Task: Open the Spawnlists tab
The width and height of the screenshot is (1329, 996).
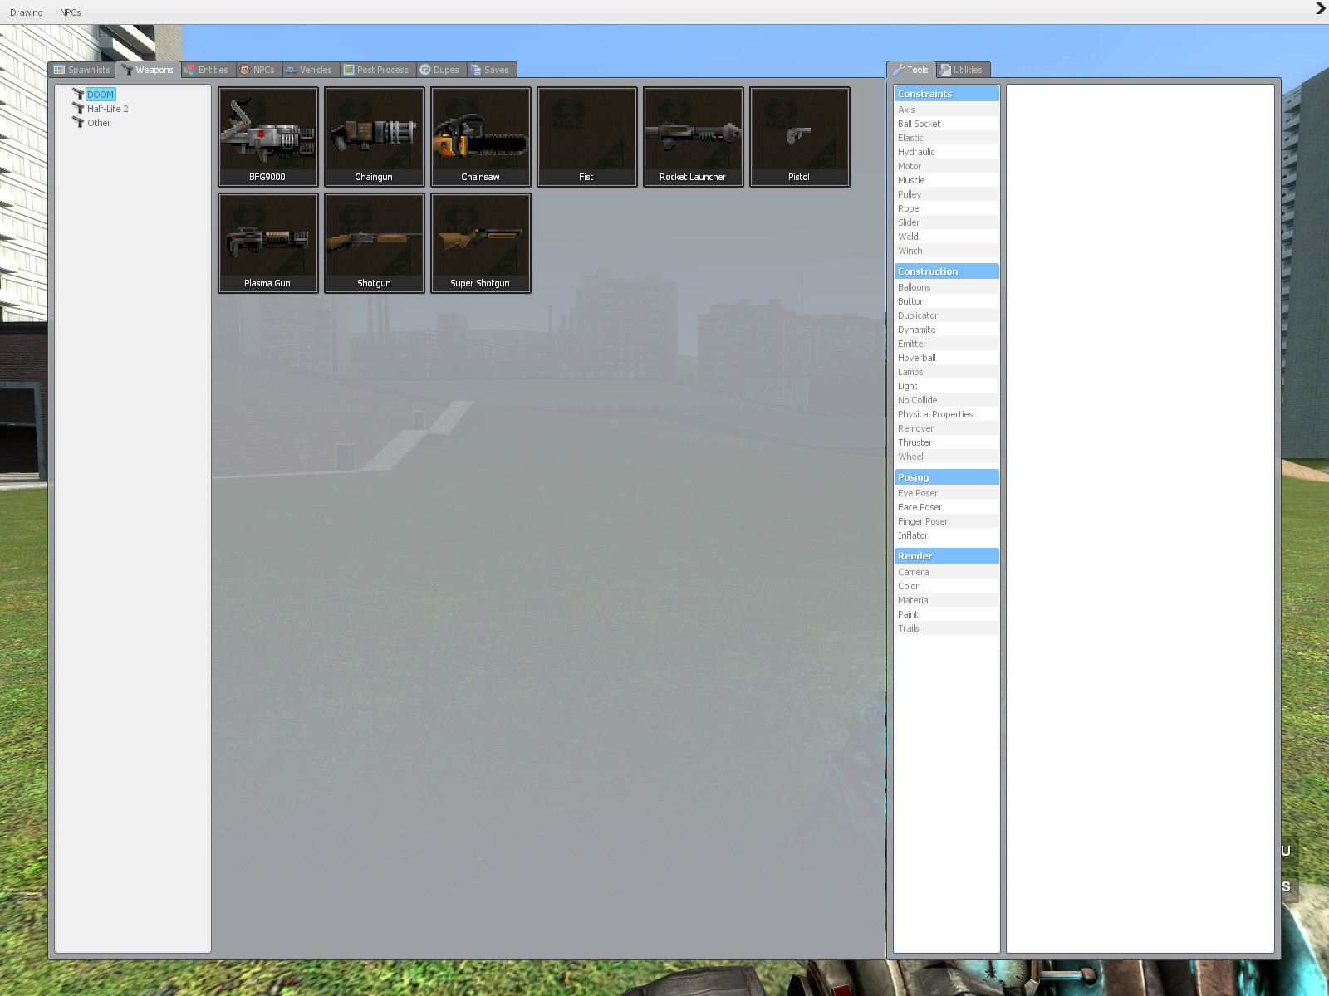Action: [x=81, y=70]
